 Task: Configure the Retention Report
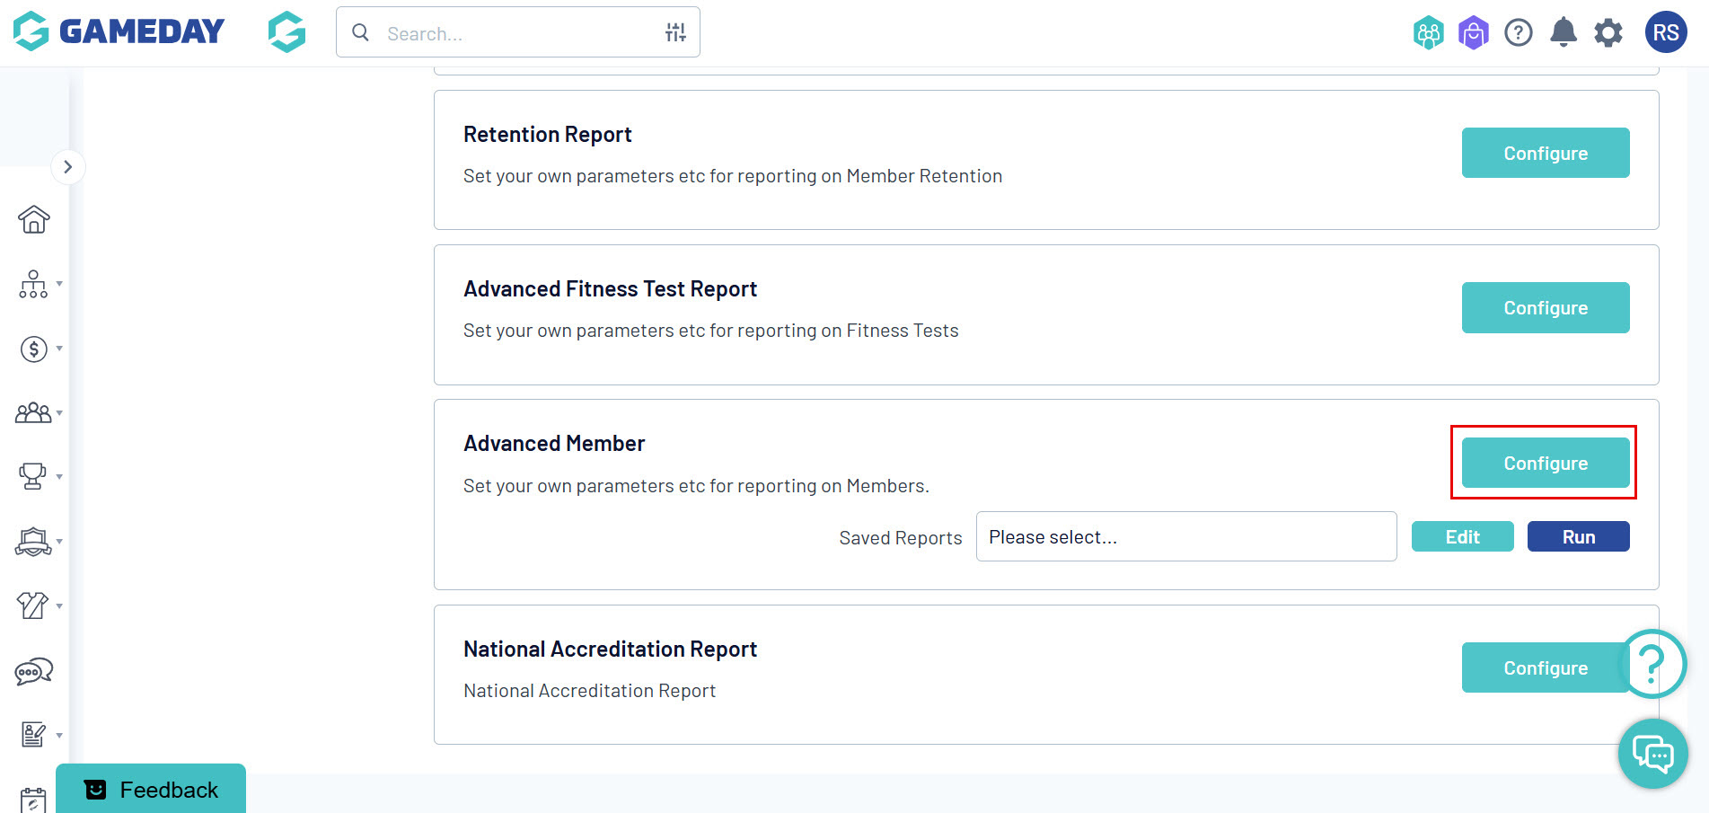1546,153
